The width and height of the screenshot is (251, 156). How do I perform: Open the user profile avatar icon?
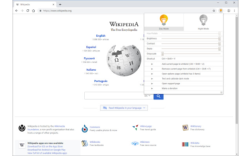[229, 11]
